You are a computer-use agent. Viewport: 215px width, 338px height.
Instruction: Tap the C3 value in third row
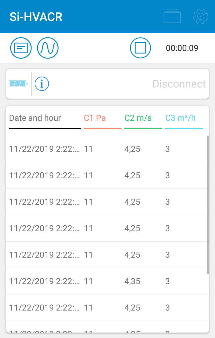tap(167, 202)
